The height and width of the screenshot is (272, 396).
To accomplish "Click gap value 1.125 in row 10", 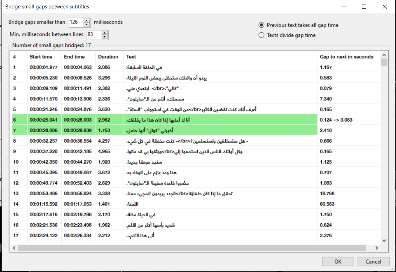I will tap(326, 162).
